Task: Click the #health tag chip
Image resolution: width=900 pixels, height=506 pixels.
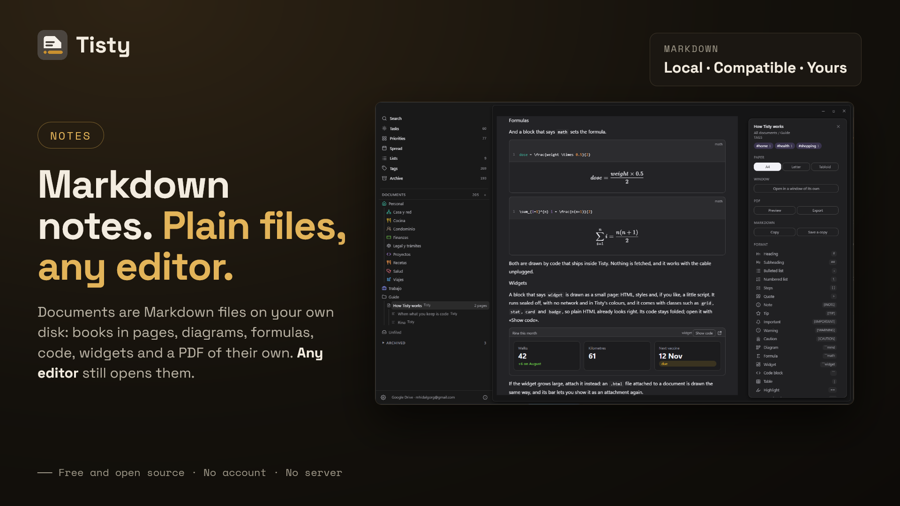Action: 785,146
